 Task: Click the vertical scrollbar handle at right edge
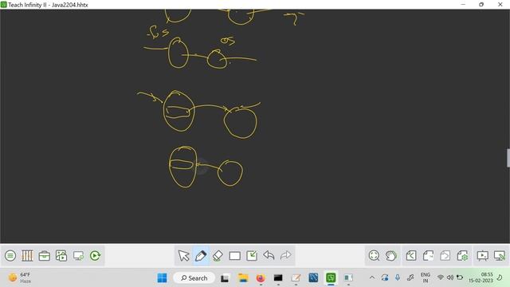point(508,158)
